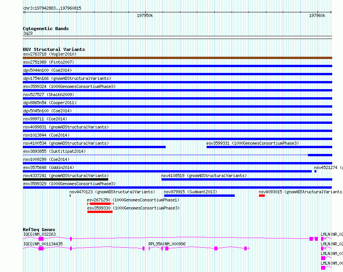This screenshot has width=343, height=272.
Task: Open nsv979915 (Sudmant2013) variant label
Action: pos(190,192)
